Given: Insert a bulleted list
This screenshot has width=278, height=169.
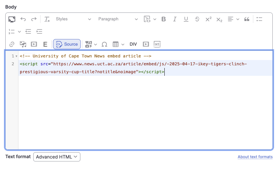Looking at the screenshot, I should [259, 19].
